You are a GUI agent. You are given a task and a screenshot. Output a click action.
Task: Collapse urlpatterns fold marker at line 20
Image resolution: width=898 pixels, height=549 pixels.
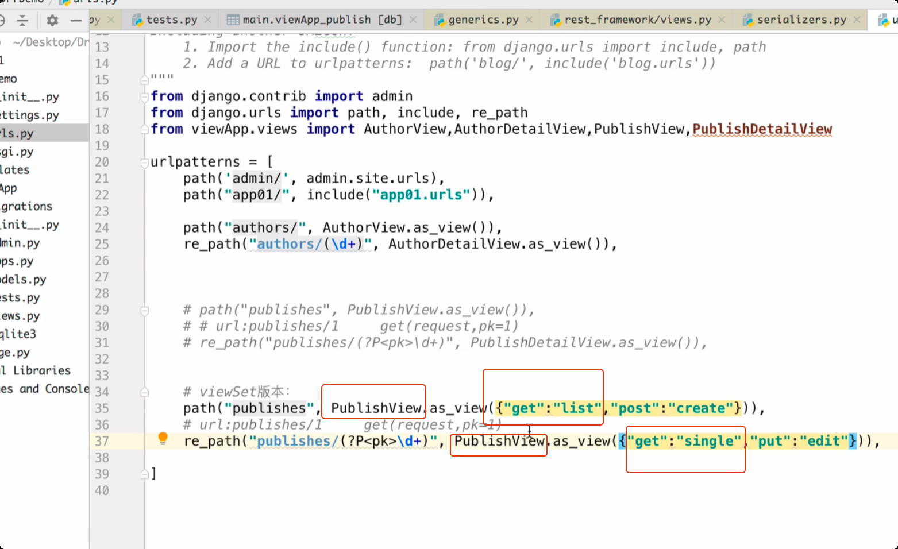(145, 163)
